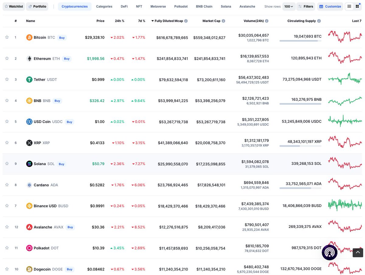The width and height of the screenshot is (365, 275).
Task: Select the Cryptocurrencies tab
Action: pos(75,6)
